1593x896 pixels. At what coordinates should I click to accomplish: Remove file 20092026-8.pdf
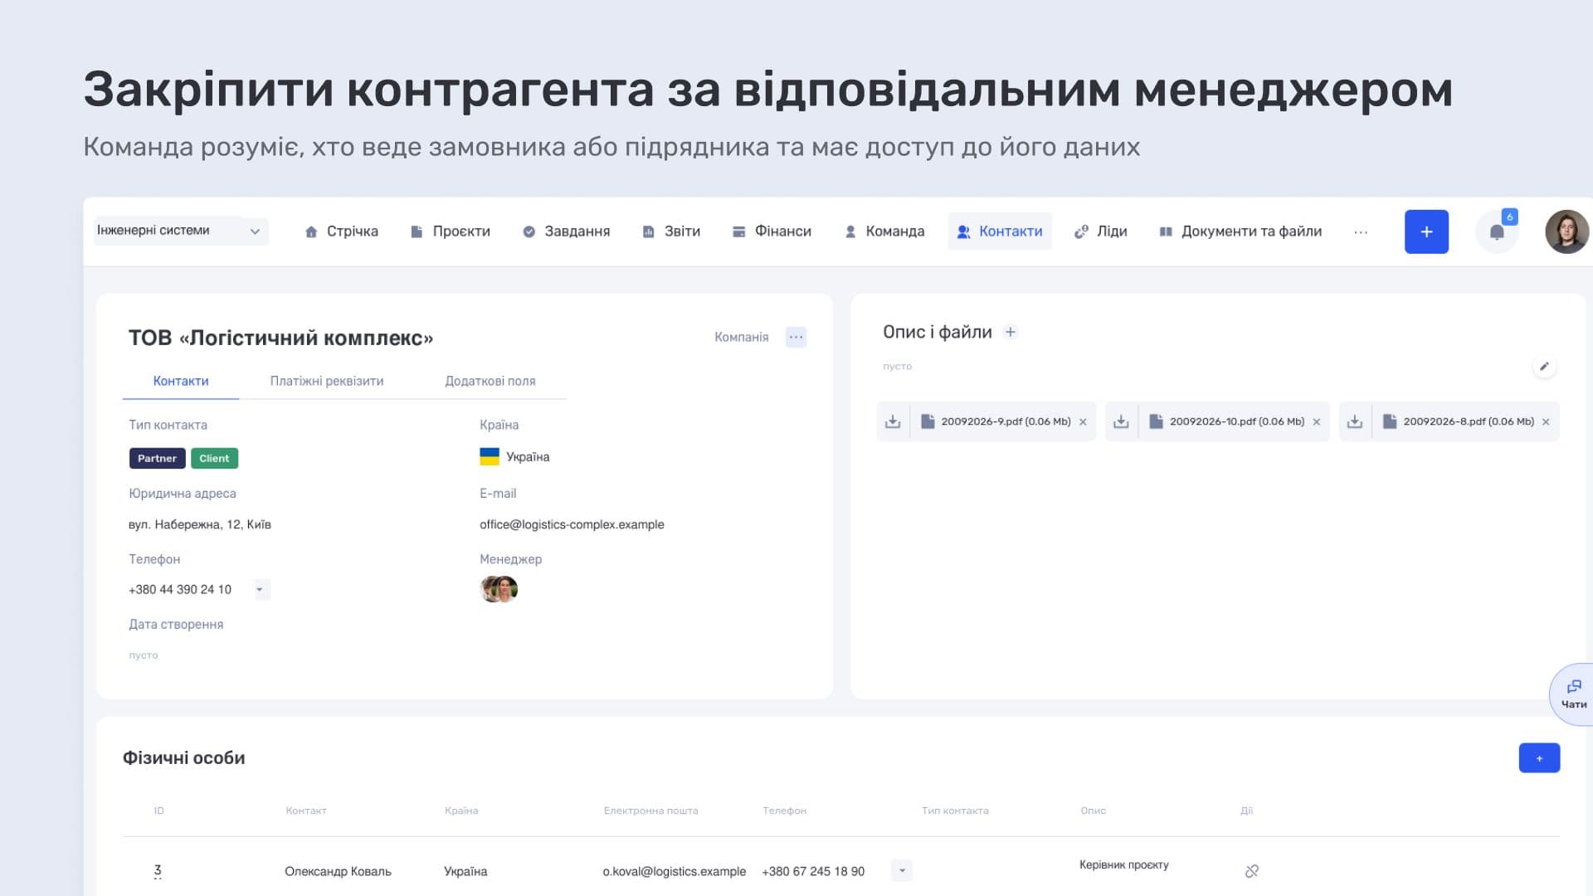[1546, 421]
